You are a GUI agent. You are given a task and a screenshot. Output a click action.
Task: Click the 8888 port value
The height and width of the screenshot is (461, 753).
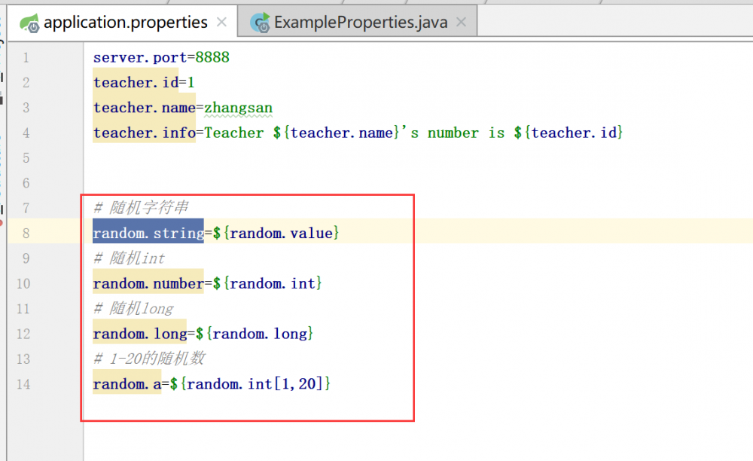click(212, 57)
